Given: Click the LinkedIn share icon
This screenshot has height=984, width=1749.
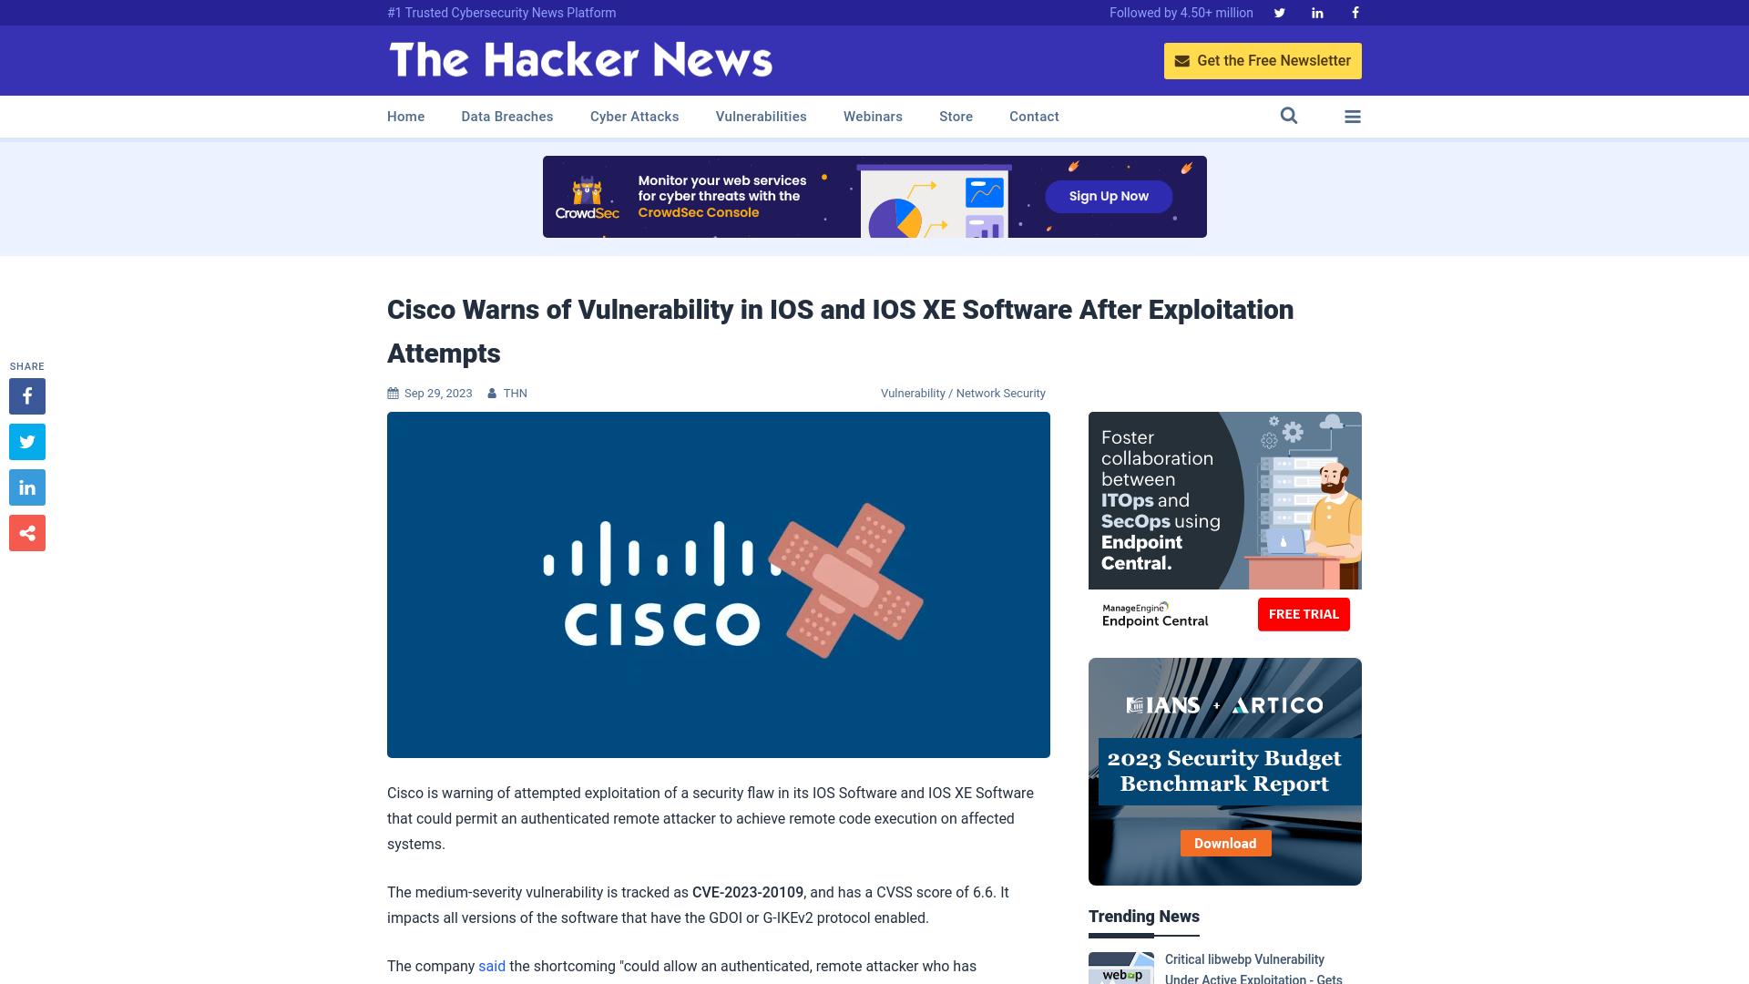Looking at the screenshot, I should [26, 487].
